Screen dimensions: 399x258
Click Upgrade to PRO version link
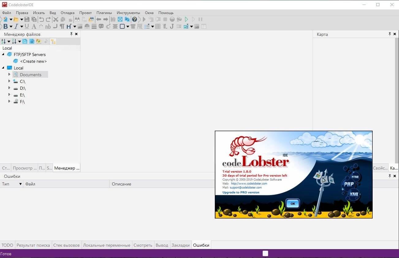[241, 193]
